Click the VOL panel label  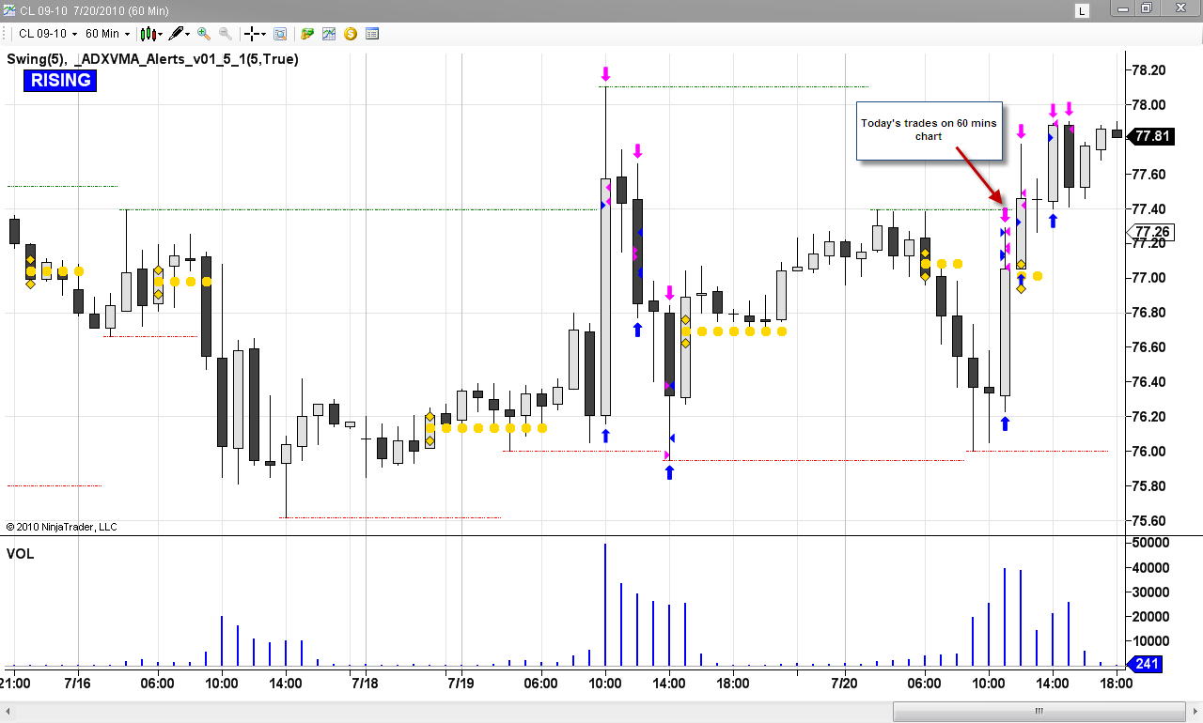(21, 554)
